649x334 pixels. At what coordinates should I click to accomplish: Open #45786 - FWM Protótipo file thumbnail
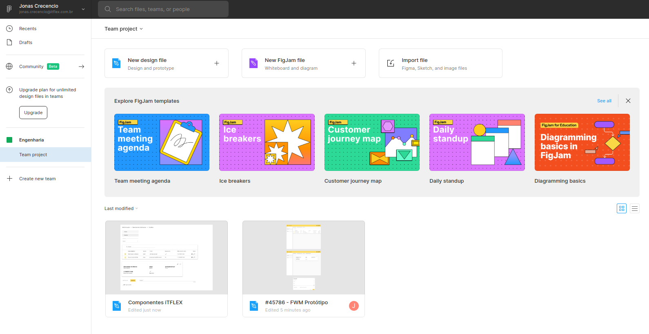pyautogui.click(x=304, y=258)
